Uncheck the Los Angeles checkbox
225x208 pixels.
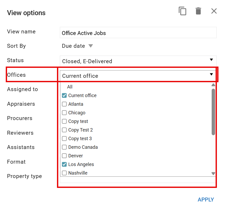[64, 164]
